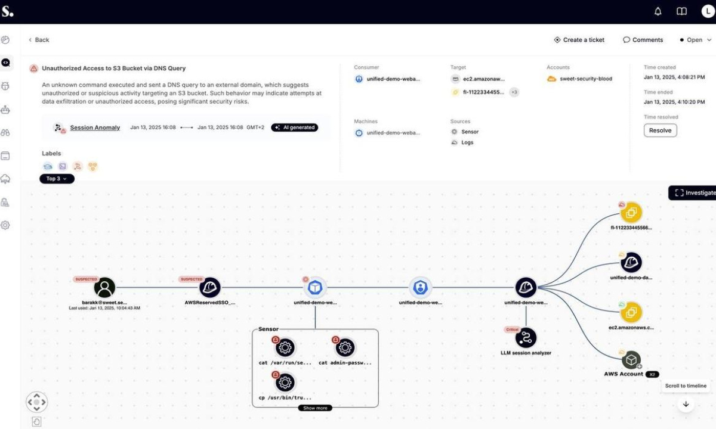This screenshot has height=429, width=716.
Task: Click the lock canvas icon below pan control
Action: click(36, 422)
